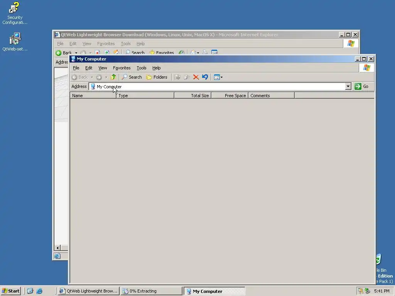
Task: Expand the address bar dropdown arrow
Action: pos(348,87)
